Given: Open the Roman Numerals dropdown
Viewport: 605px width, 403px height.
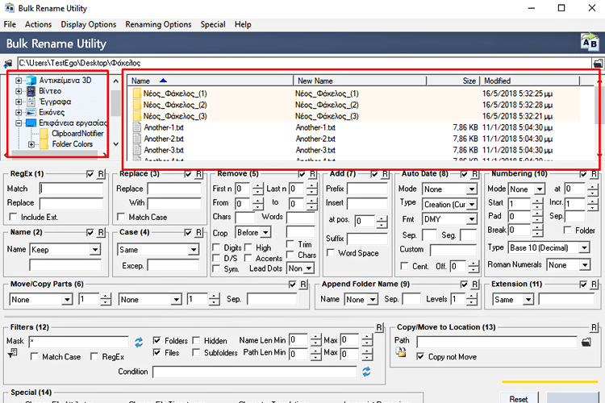Looking at the screenshot, I should coord(585,265).
